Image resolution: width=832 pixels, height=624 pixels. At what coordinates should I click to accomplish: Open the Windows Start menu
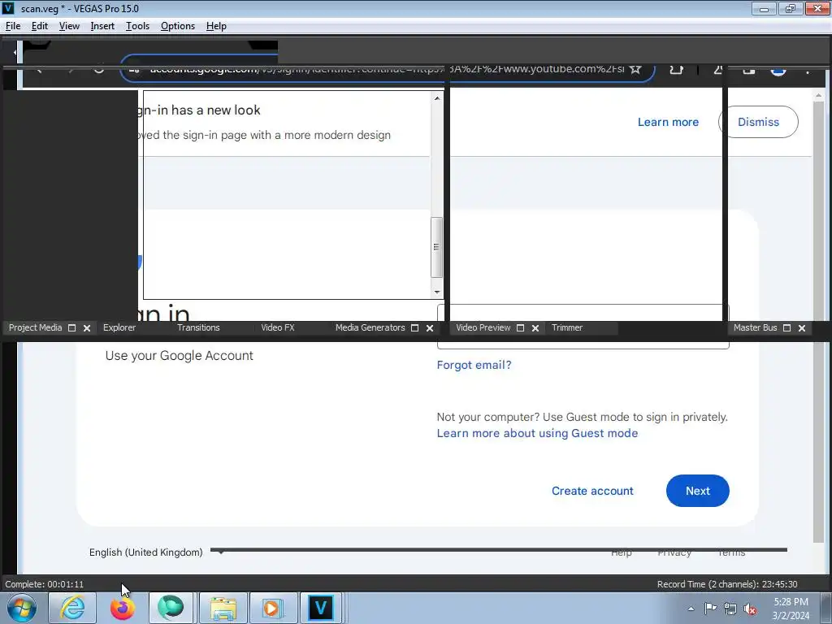tap(22, 608)
